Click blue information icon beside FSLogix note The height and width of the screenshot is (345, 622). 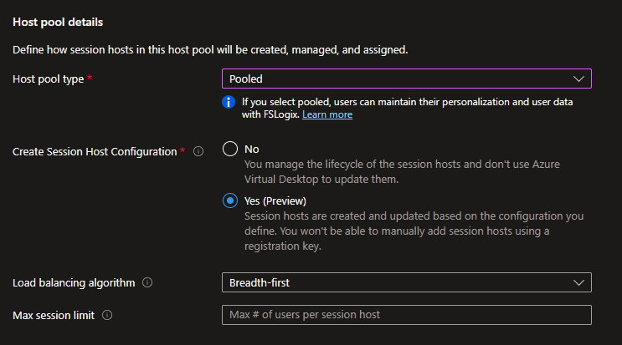229,102
